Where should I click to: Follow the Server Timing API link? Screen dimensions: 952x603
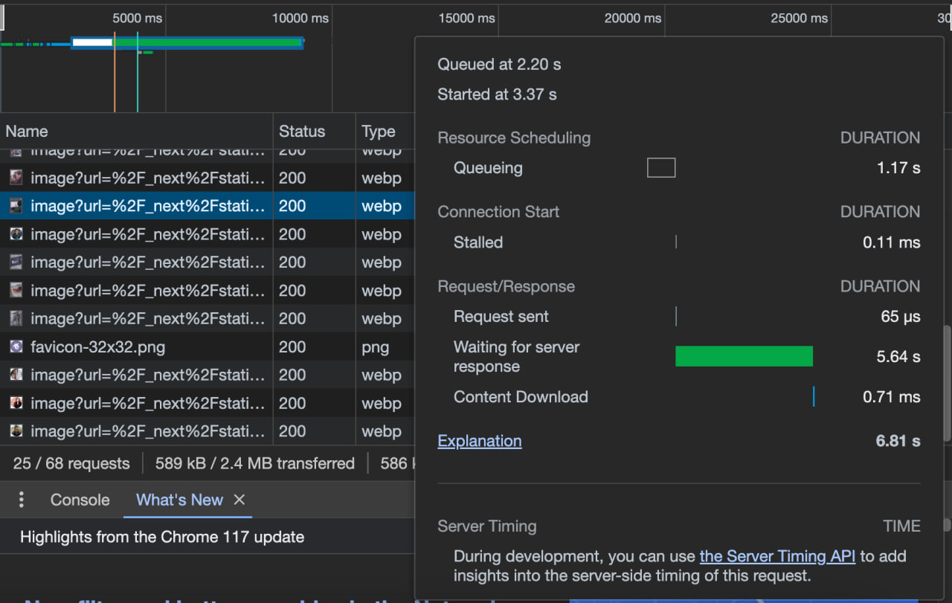pyautogui.click(x=777, y=555)
